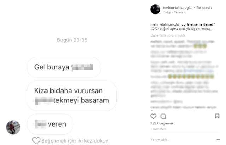Click the 'Bugün 23:35' chat timestamp

tap(72, 40)
